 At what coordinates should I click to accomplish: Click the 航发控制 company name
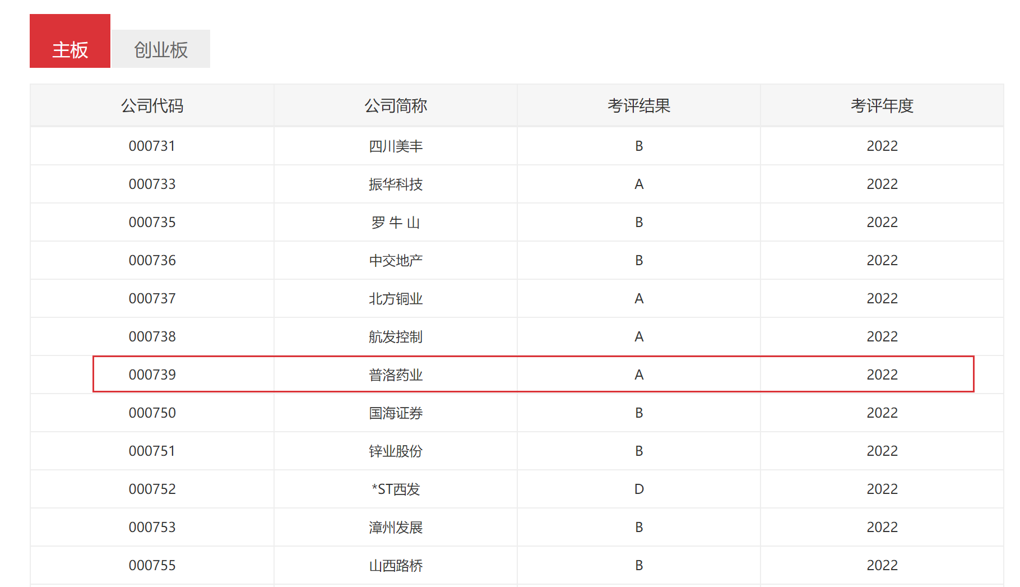(x=395, y=336)
